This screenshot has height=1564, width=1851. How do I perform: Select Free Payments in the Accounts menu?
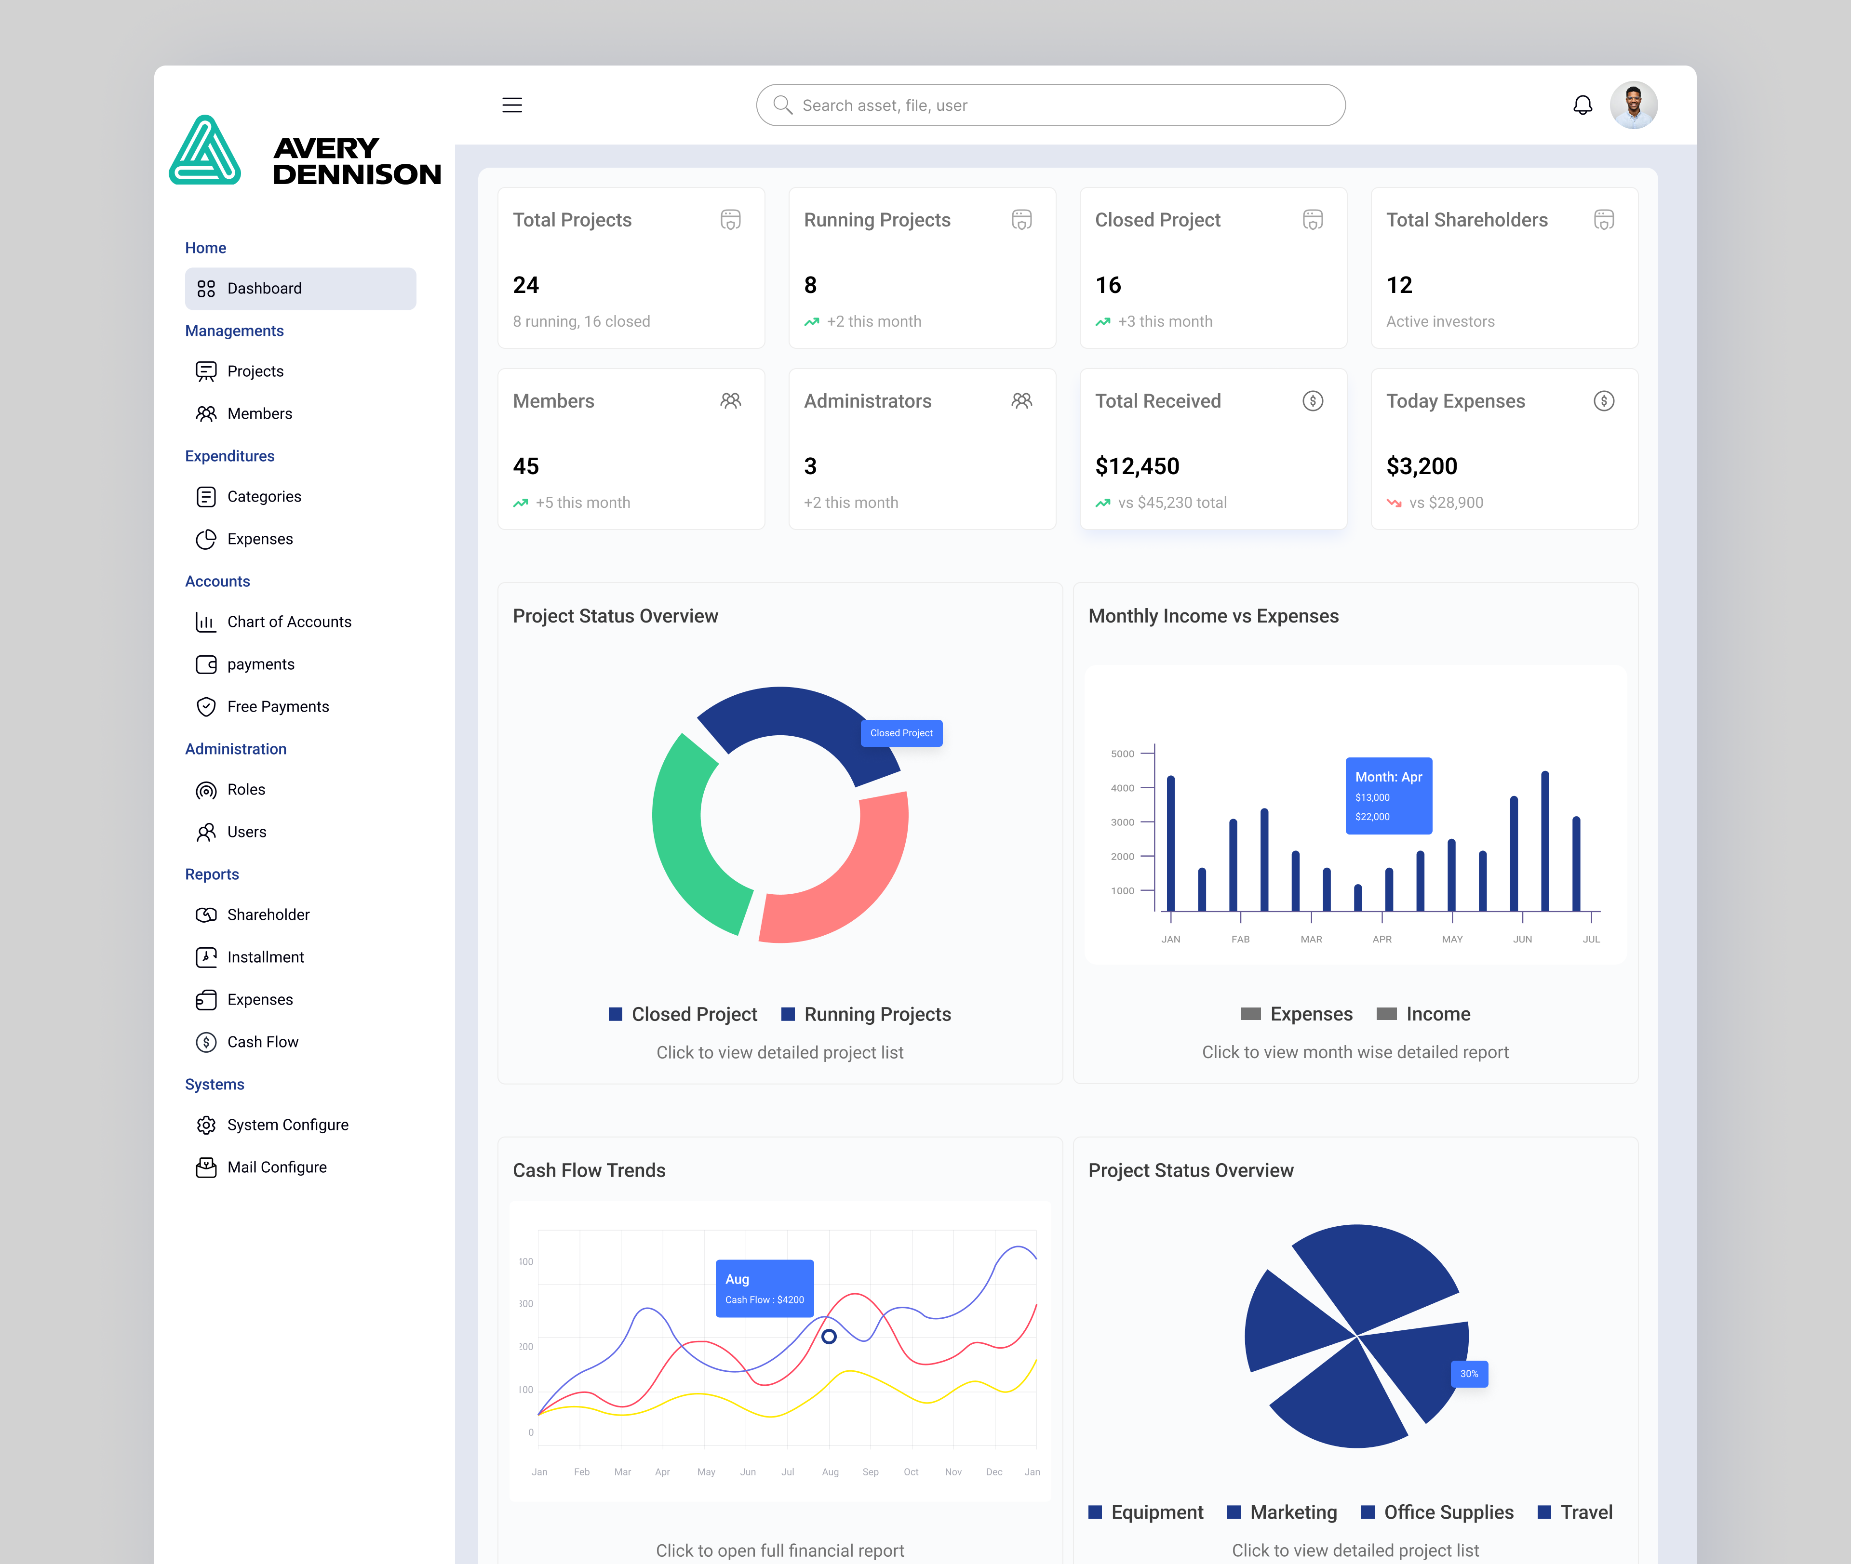coord(278,707)
